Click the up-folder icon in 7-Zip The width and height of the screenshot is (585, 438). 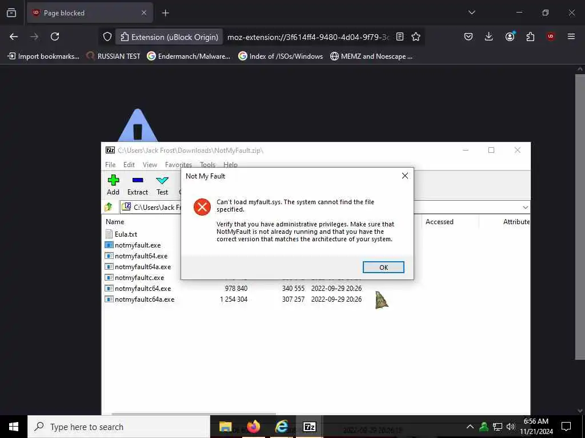pyautogui.click(x=109, y=206)
